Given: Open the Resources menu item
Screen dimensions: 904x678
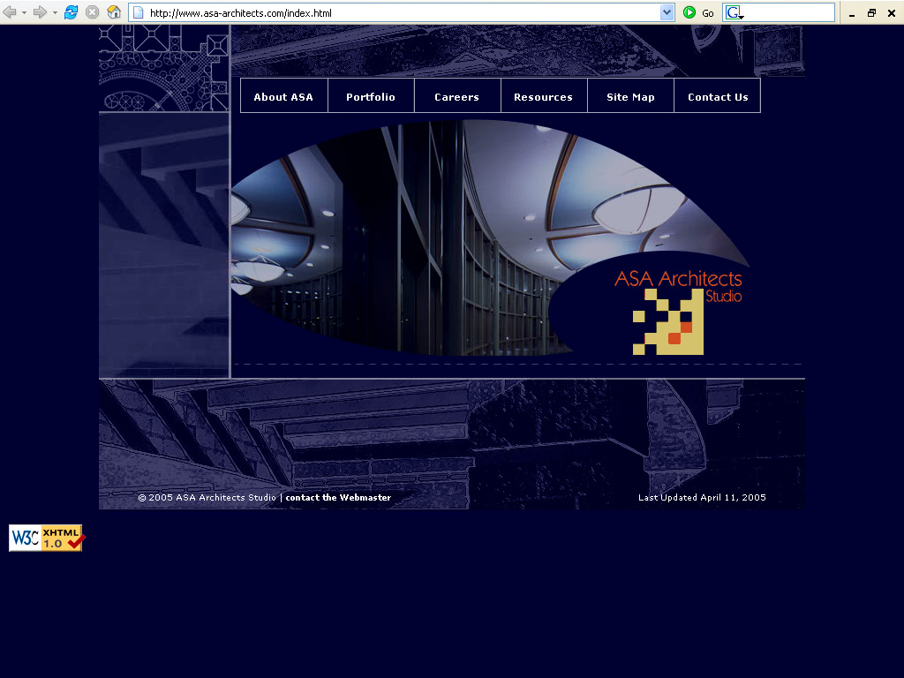Looking at the screenshot, I should click(x=543, y=97).
